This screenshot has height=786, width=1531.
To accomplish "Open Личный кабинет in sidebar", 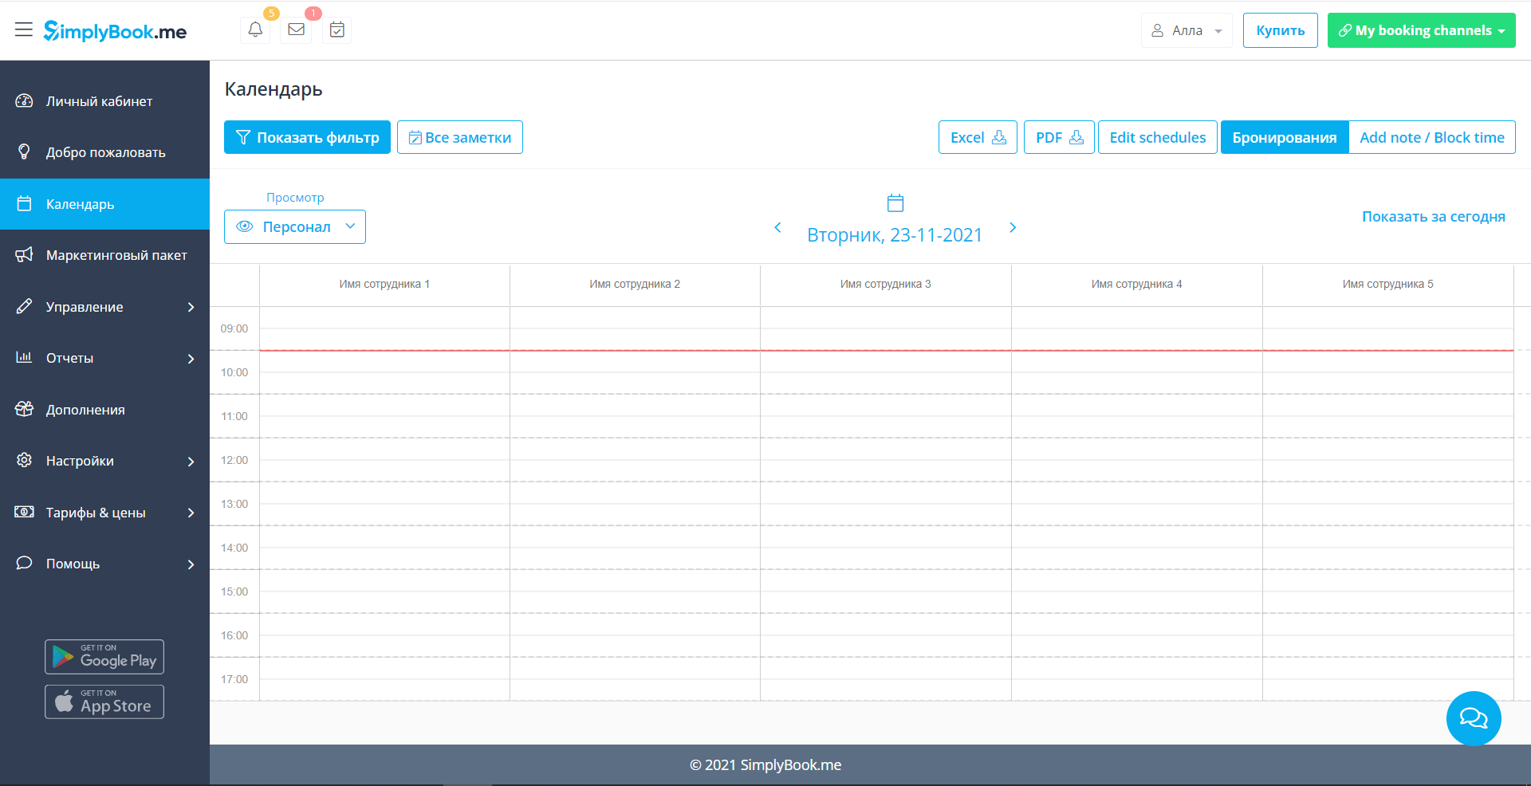I will (104, 101).
